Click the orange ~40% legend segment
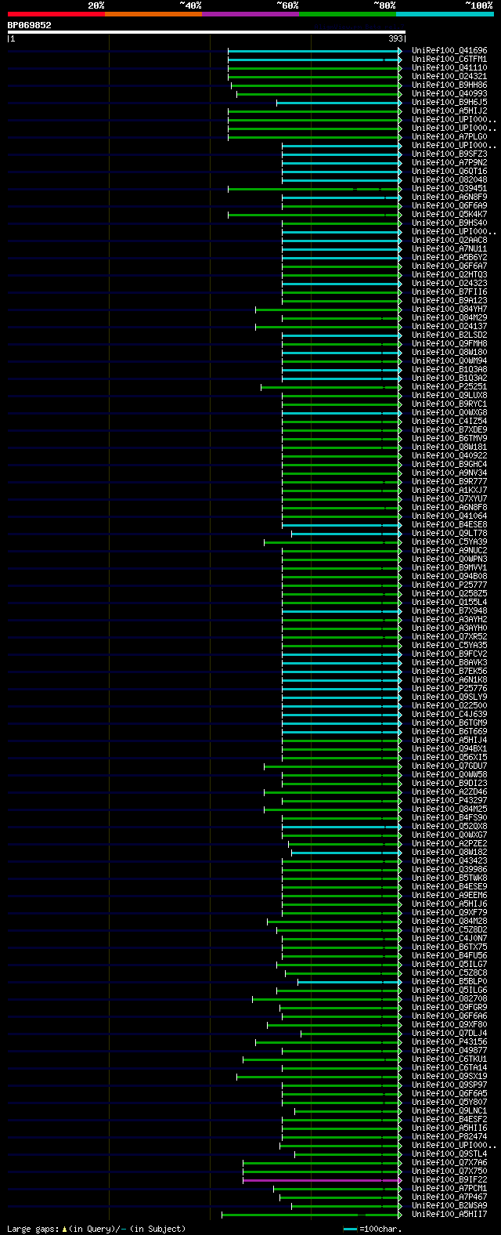Image resolution: width=501 pixels, height=1235 pixels. (x=153, y=14)
